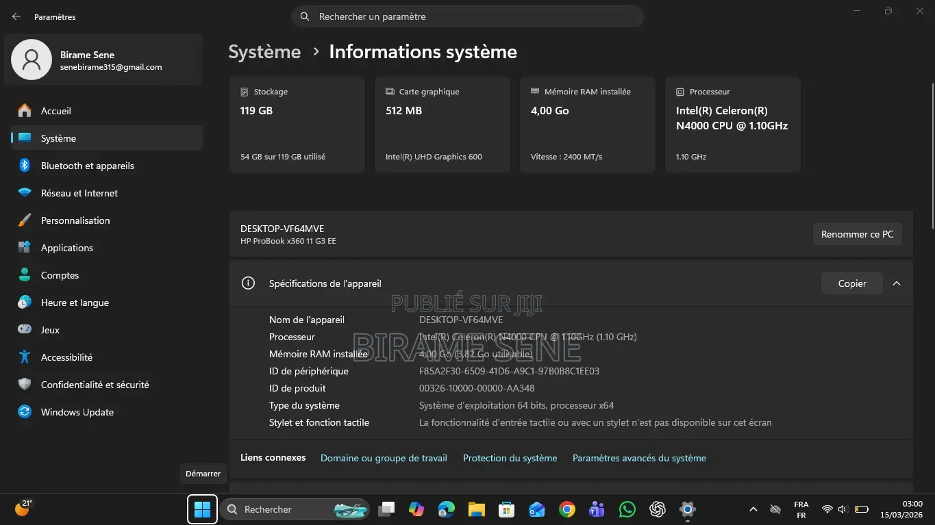Image resolution: width=935 pixels, height=525 pixels.
Task: Click the Heure et langue globe icon
Action: [x=25, y=303]
